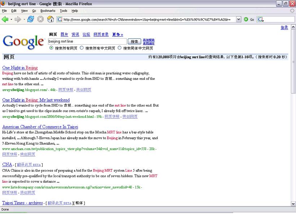Viewport: 296px width, 214px height.
Task: Open 类似网页 under amcham.com.tw result
Action: click(x=27, y=154)
